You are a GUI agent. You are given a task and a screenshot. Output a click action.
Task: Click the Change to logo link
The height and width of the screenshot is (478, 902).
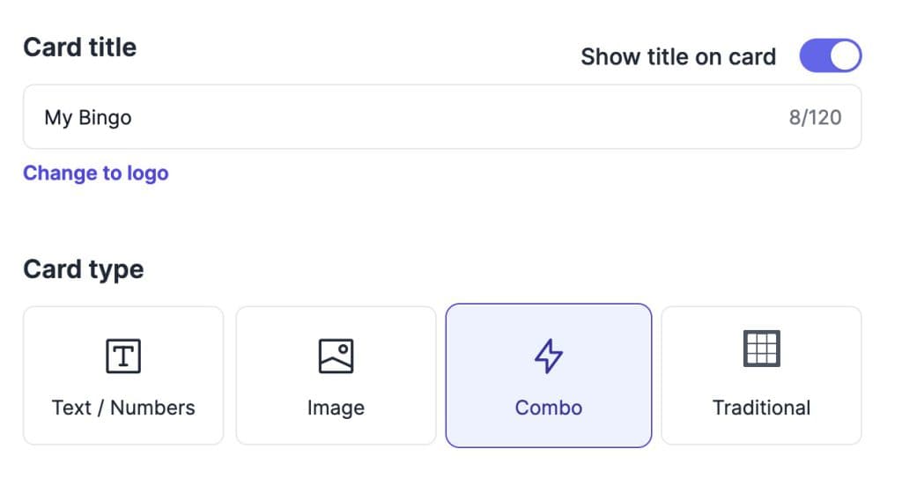tap(95, 173)
